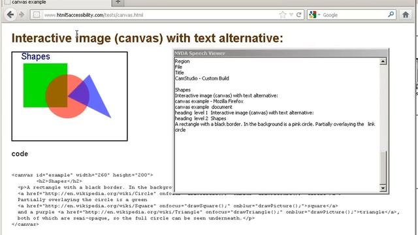
Task: Click the '</canvas>' closing tag line
Action: pyautogui.click(x=25, y=225)
